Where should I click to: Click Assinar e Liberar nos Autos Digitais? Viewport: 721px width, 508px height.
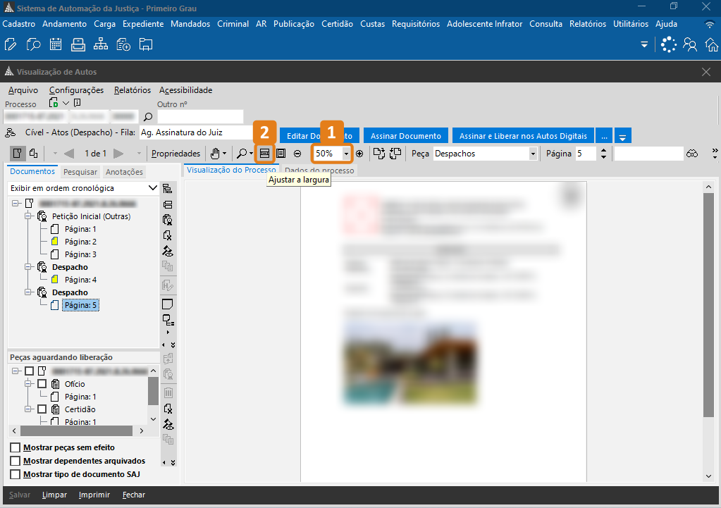pyautogui.click(x=523, y=136)
